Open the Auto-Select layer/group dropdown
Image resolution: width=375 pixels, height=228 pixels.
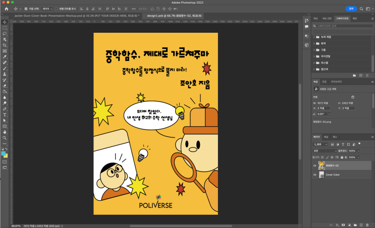click(x=47, y=9)
